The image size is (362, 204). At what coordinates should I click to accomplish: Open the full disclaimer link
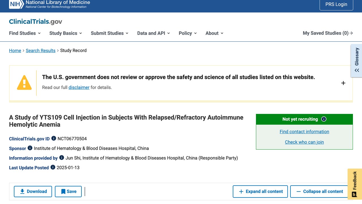click(79, 87)
